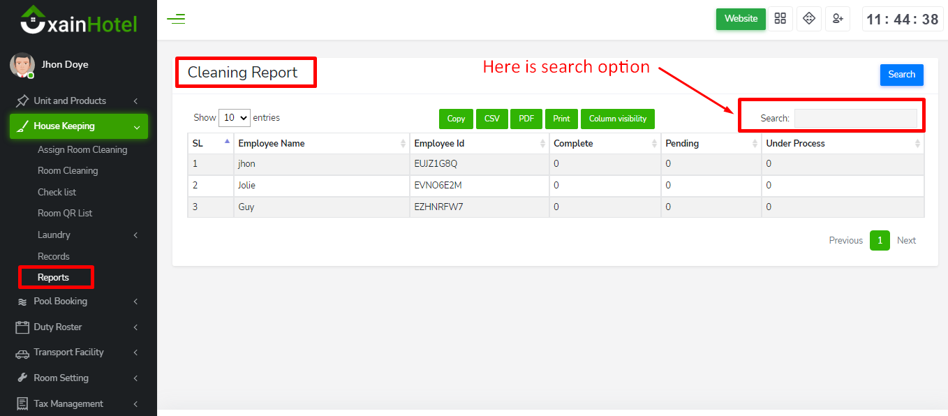Click Jhon Doye profile avatar

click(x=22, y=65)
